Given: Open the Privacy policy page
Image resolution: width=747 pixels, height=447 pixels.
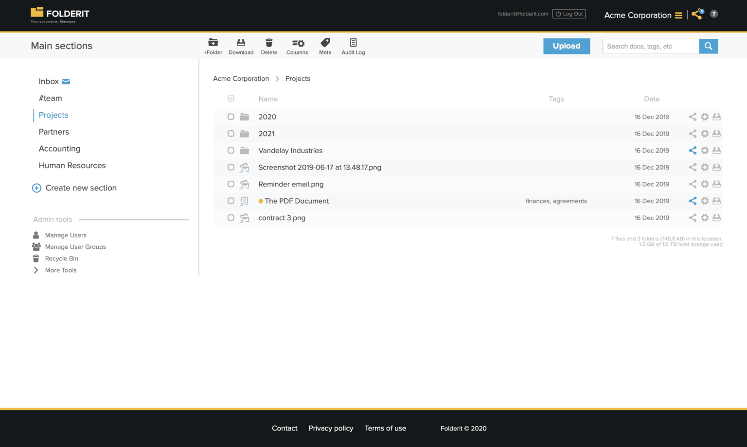Looking at the screenshot, I should click(x=331, y=428).
